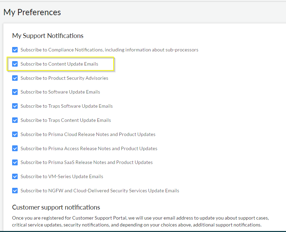Disable Prisma SaaS Release Notes subscription
This screenshot has height=232, width=286.
(x=15, y=162)
